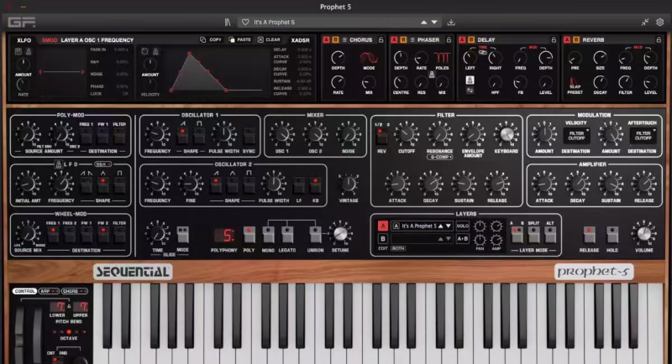Viewport: 672px width, 364px height.
Task: Click the Filter Cutoff knob
Action: [407, 135]
